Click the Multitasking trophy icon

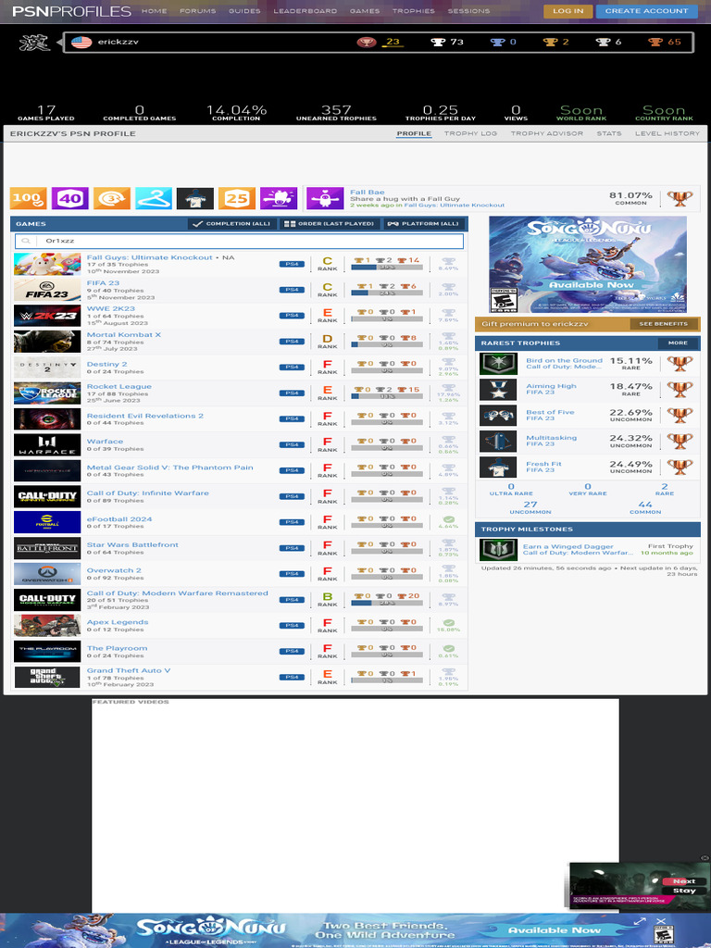coord(499,442)
